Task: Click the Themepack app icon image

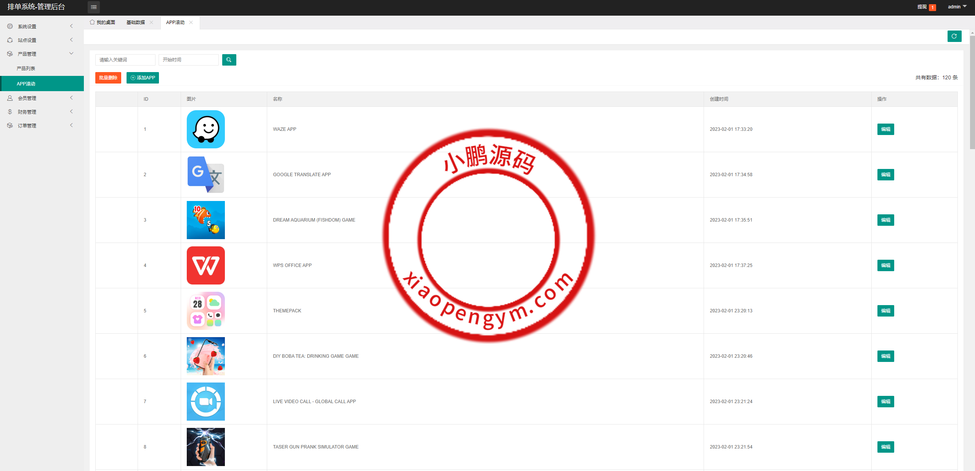Action: [x=205, y=311]
